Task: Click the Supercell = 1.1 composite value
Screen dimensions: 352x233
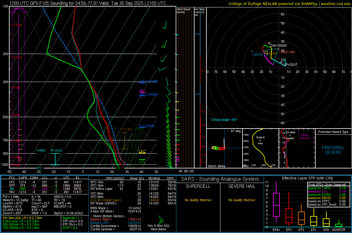Action: (72, 218)
